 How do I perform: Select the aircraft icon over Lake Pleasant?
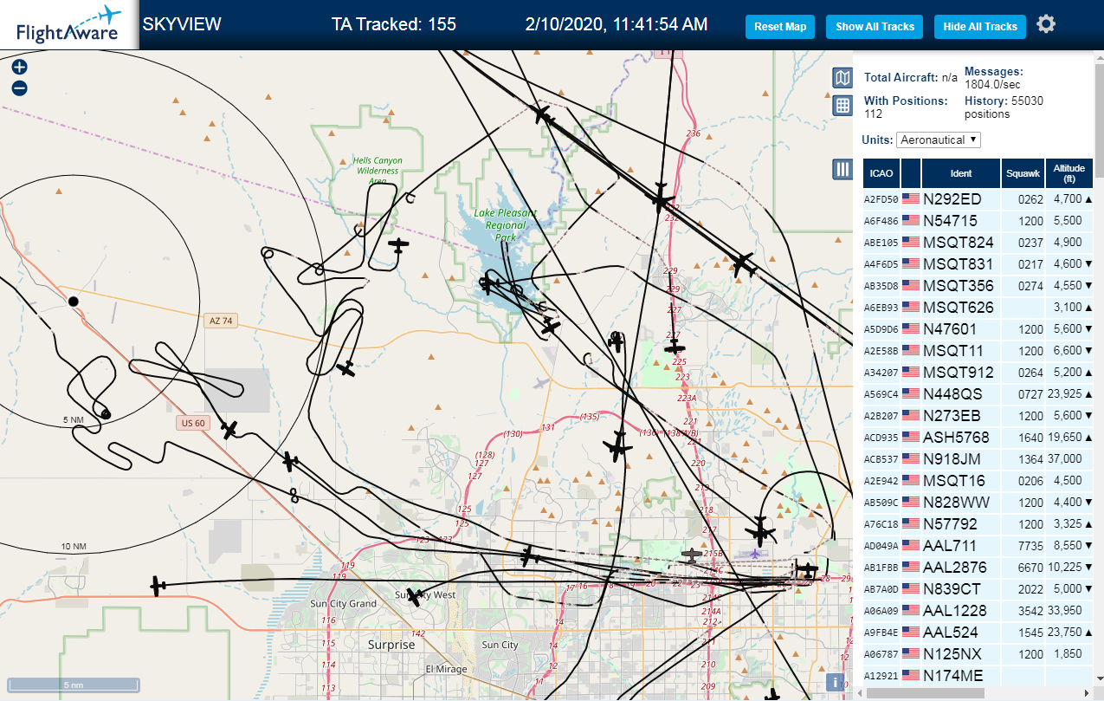tap(489, 283)
